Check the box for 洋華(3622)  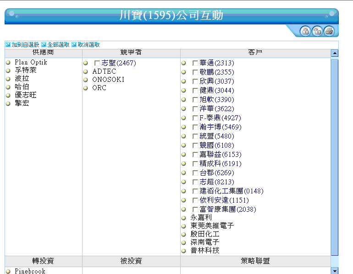[195, 109]
